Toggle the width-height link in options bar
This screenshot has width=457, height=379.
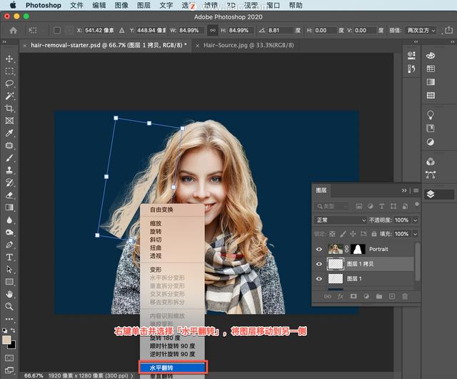pyautogui.click(x=212, y=30)
